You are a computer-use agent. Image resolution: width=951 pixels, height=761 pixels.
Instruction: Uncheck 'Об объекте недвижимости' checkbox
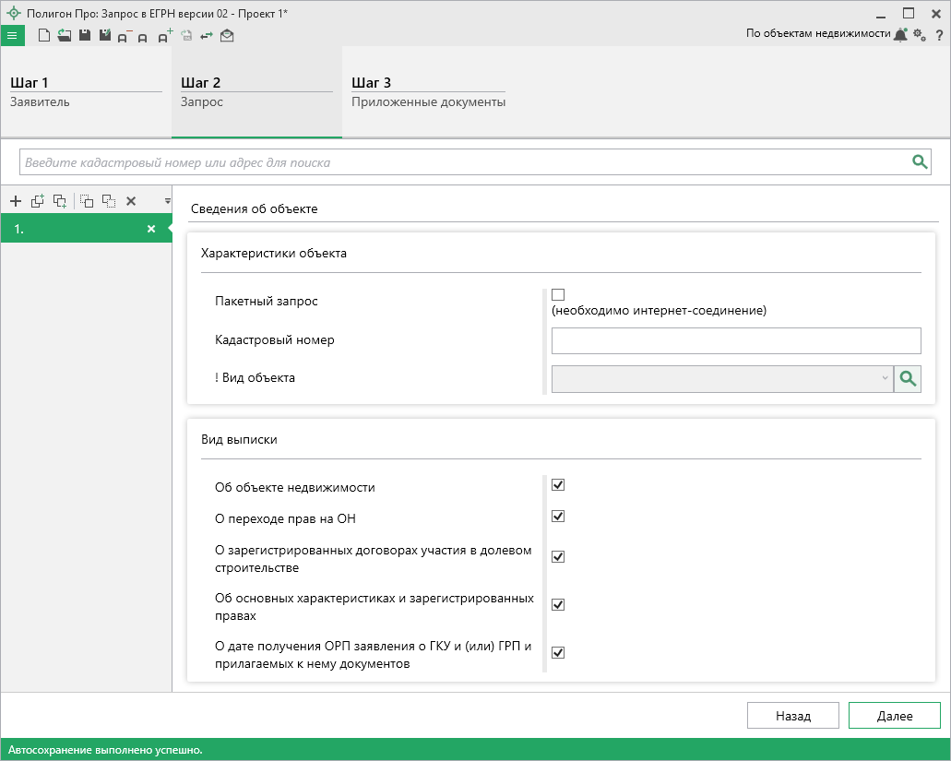558,485
